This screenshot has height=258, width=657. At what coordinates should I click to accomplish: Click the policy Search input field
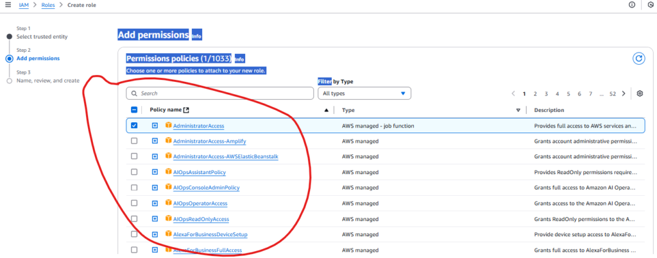point(219,93)
